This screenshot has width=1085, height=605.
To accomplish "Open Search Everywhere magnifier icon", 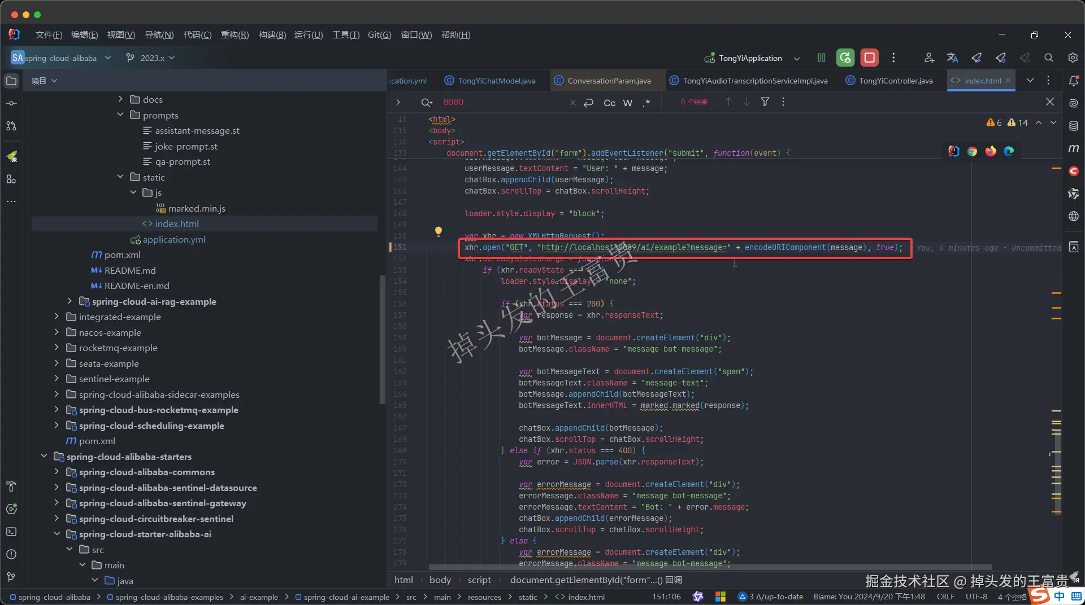I will [1049, 58].
